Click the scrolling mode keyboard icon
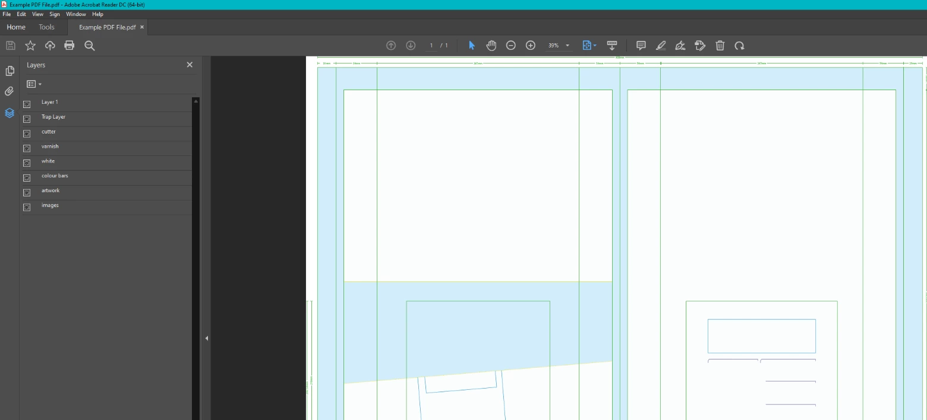927x420 pixels. click(x=612, y=46)
